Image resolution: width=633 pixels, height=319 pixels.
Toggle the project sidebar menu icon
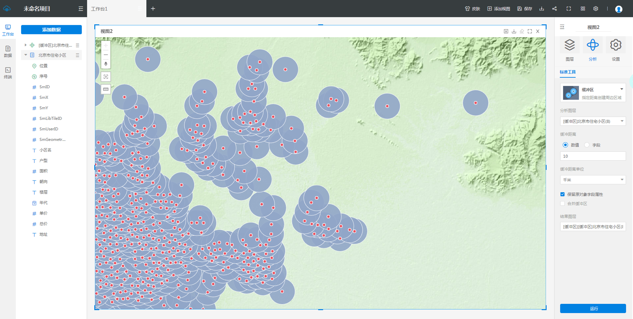pos(81,9)
